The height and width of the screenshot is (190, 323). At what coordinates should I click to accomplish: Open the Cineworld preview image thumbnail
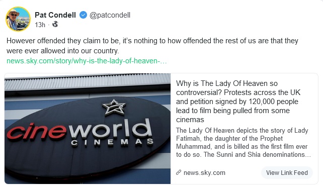(x=88, y=129)
